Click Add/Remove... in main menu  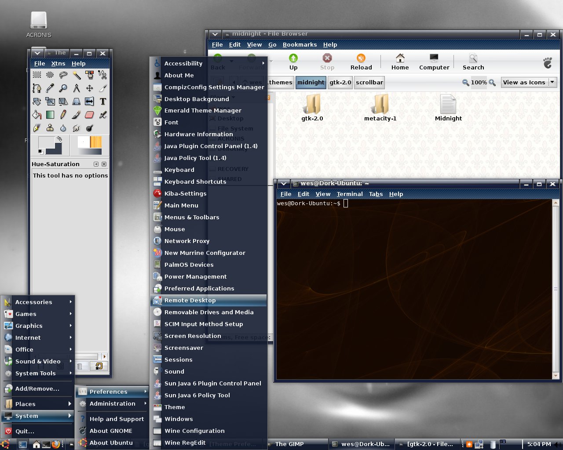click(x=38, y=388)
